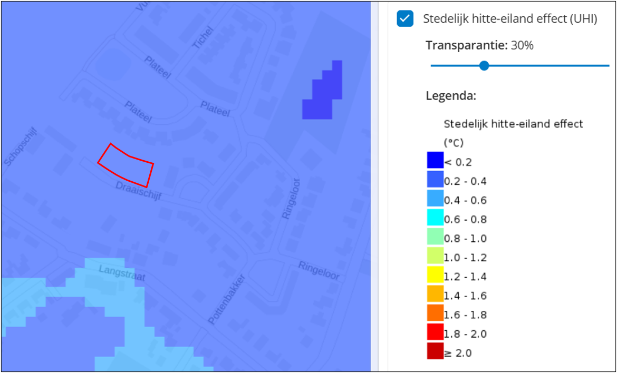Screen dimensions: 617x373
Task: Click the '0.4 - 0.6' legend swatch
Action: (x=435, y=199)
